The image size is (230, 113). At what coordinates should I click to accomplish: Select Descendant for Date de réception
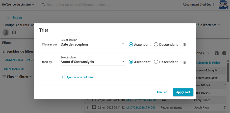point(156,44)
